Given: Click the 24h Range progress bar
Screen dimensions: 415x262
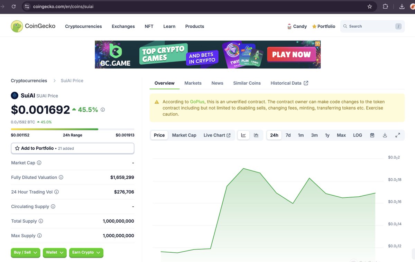Looking at the screenshot, I should point(73,129).
